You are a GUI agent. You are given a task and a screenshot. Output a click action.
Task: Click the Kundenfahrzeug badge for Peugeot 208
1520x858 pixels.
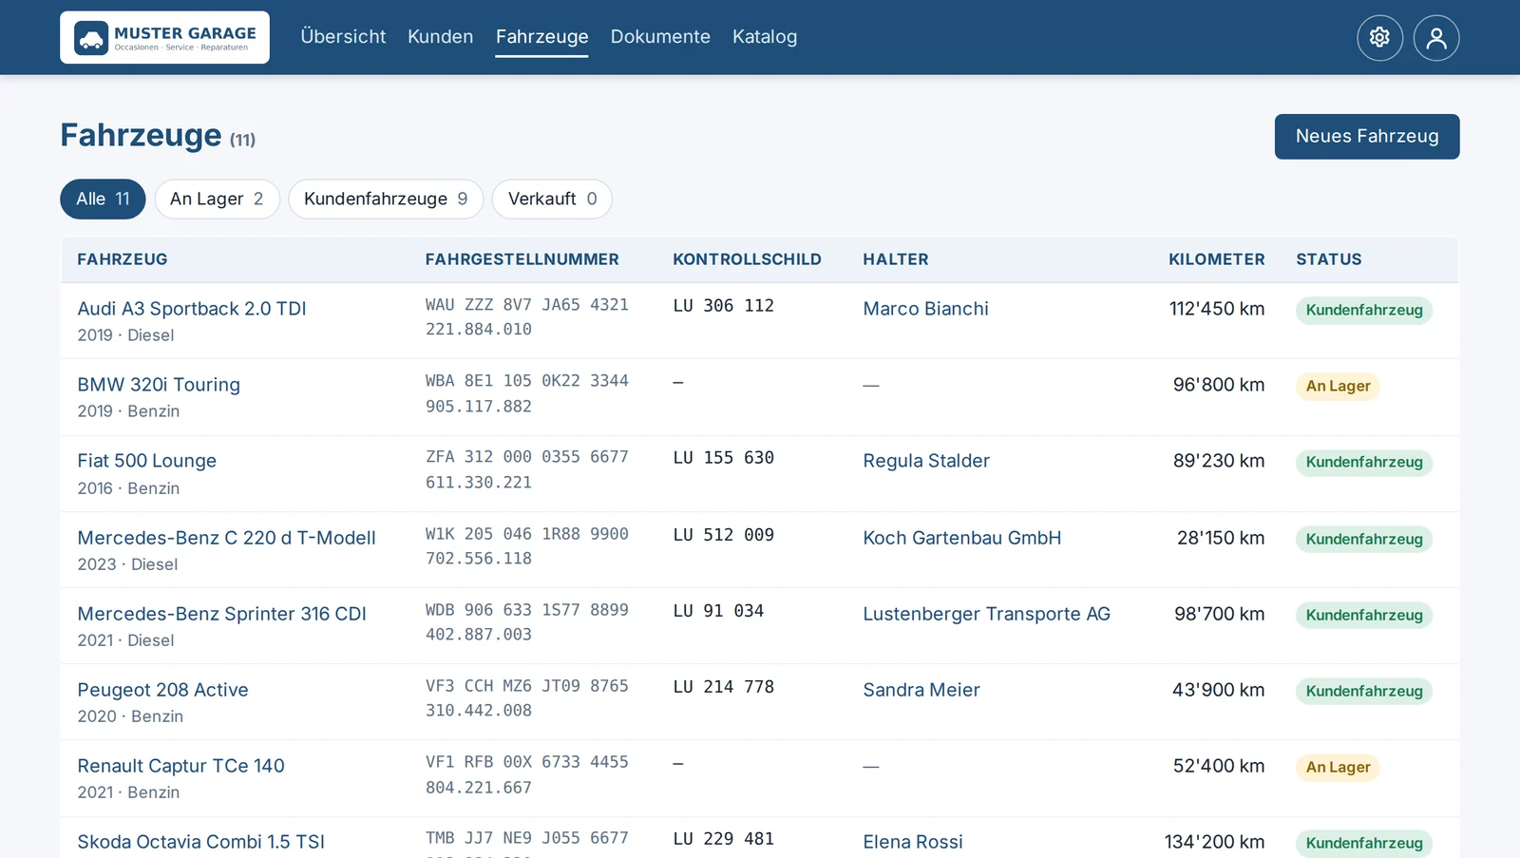point(1364,691)
